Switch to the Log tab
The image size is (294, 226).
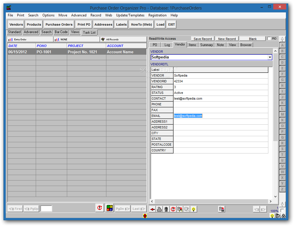(x=167, y=45)
